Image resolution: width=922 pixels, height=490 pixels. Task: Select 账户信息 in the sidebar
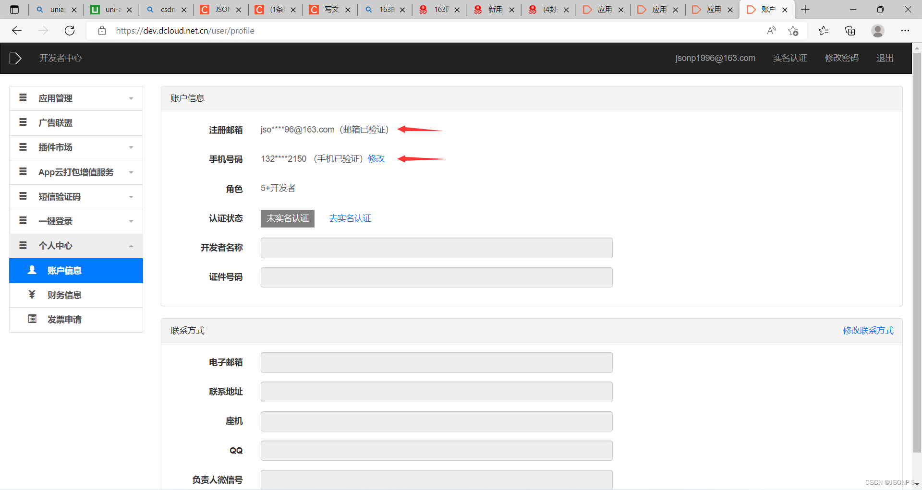point(76,271)
